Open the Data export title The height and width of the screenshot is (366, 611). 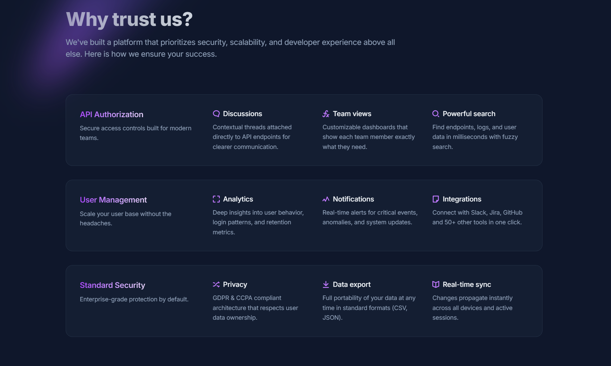coord(351,284)
